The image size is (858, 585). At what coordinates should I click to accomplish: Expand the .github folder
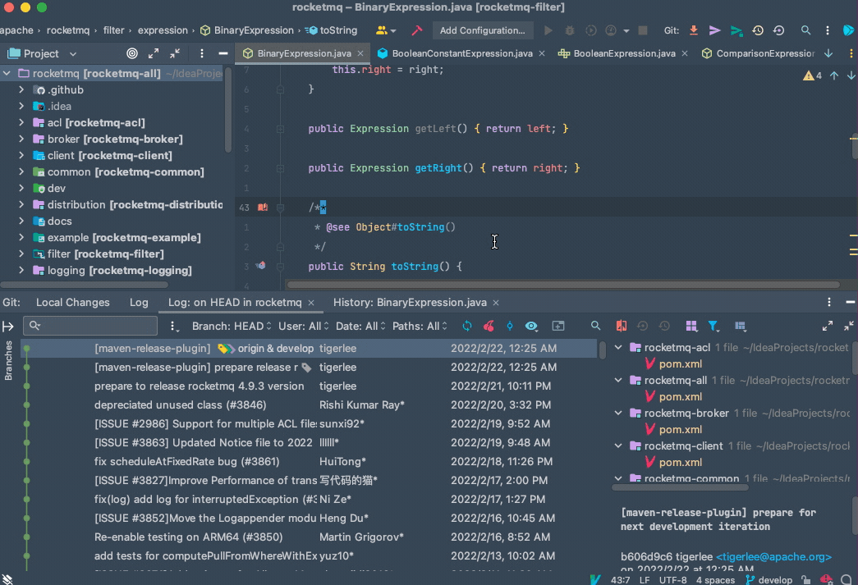(x=21, y=89)
